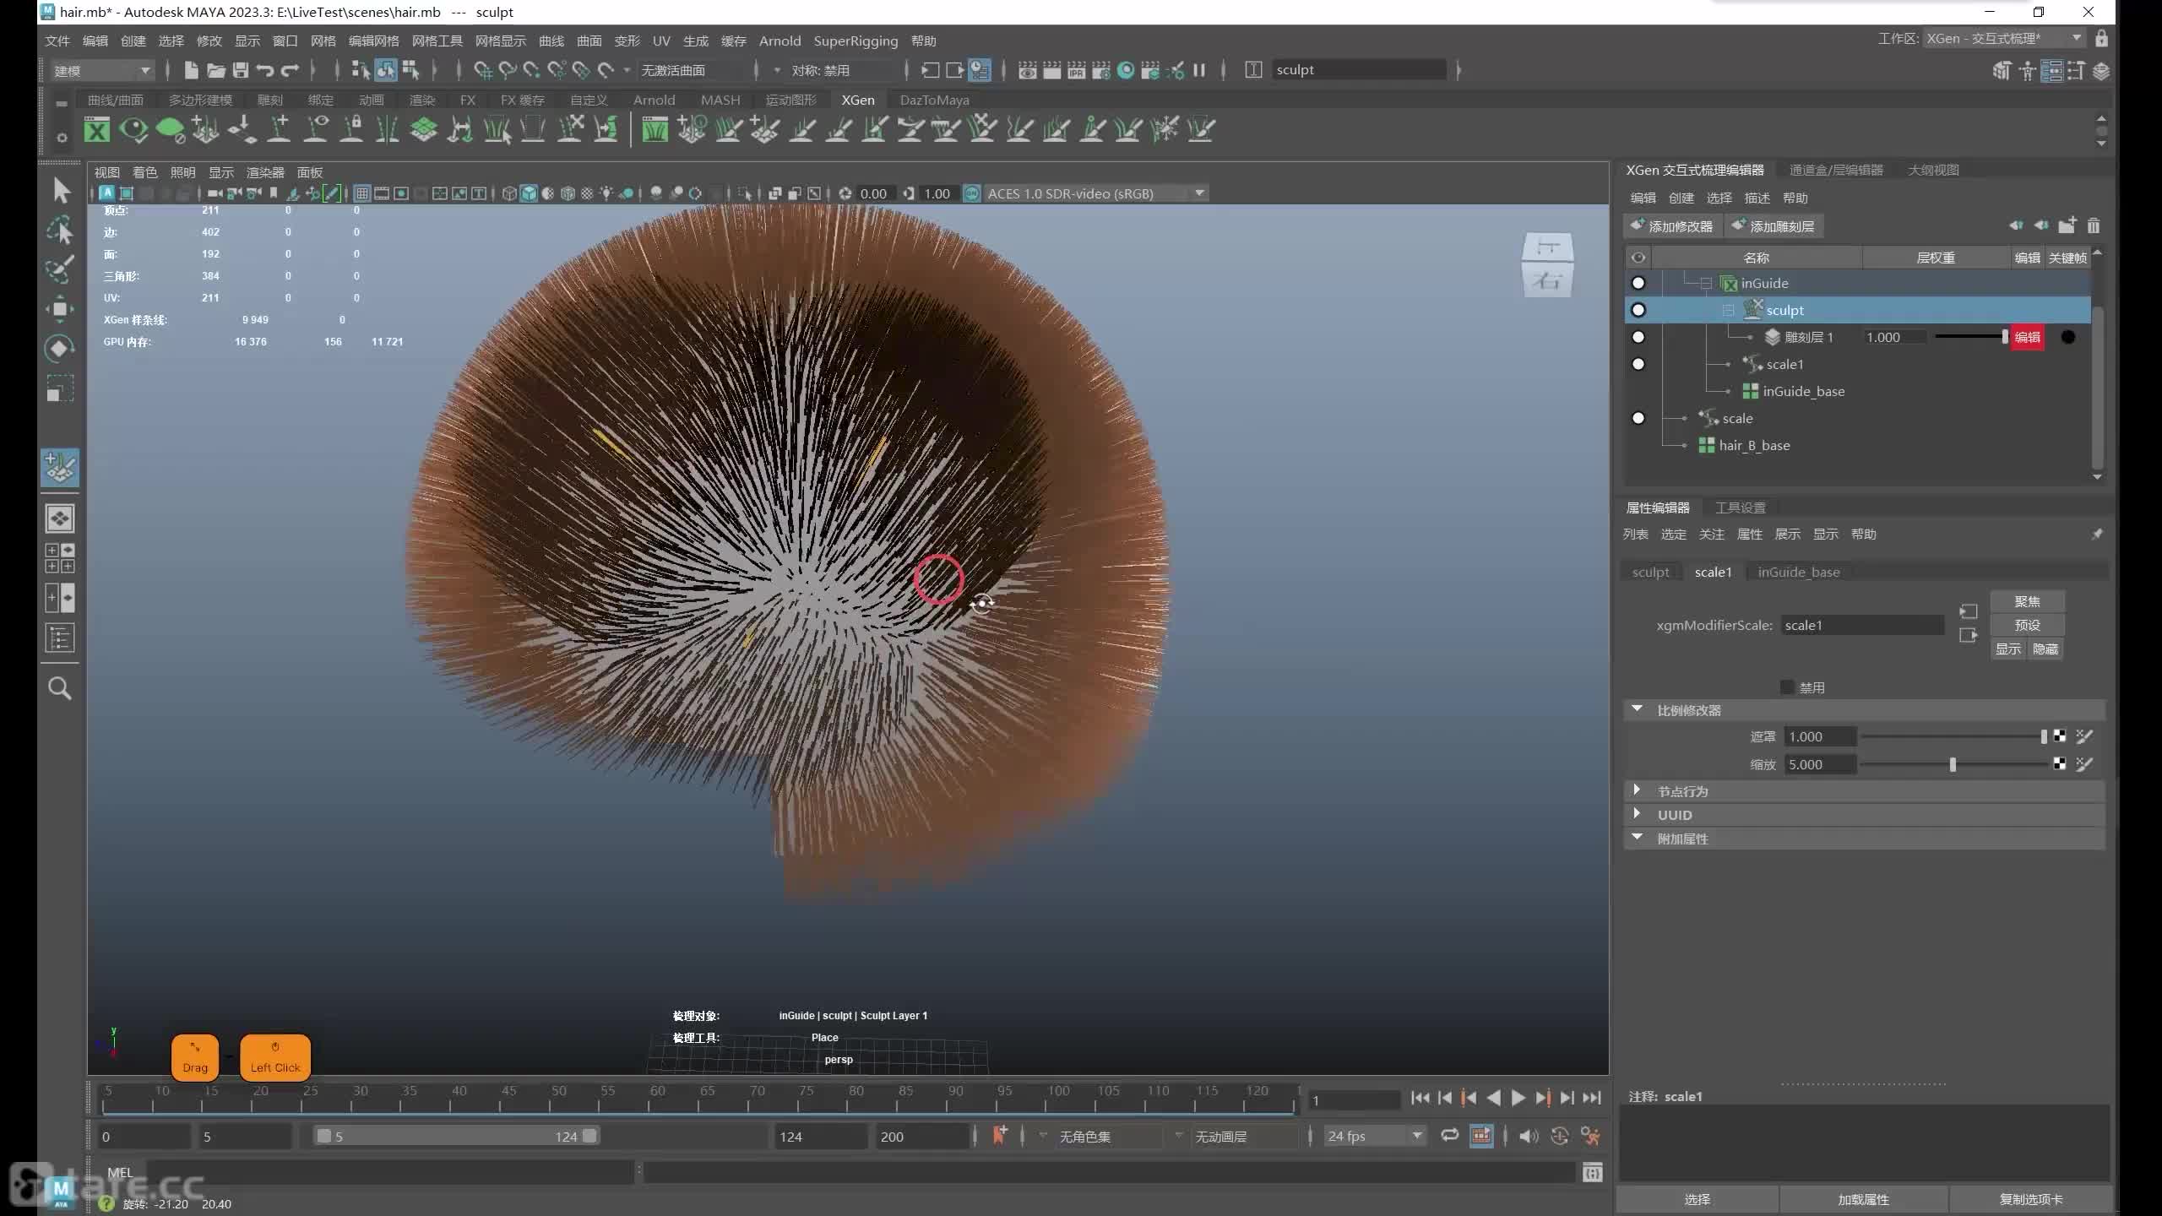The width and height of the screenshot is (2162, 1216).
Task: Open the Arnold menu
Action: point(780,41)
